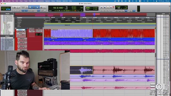Select the Zoomer tool in the toolbar

pyautogui.click(x=26, y=7)
